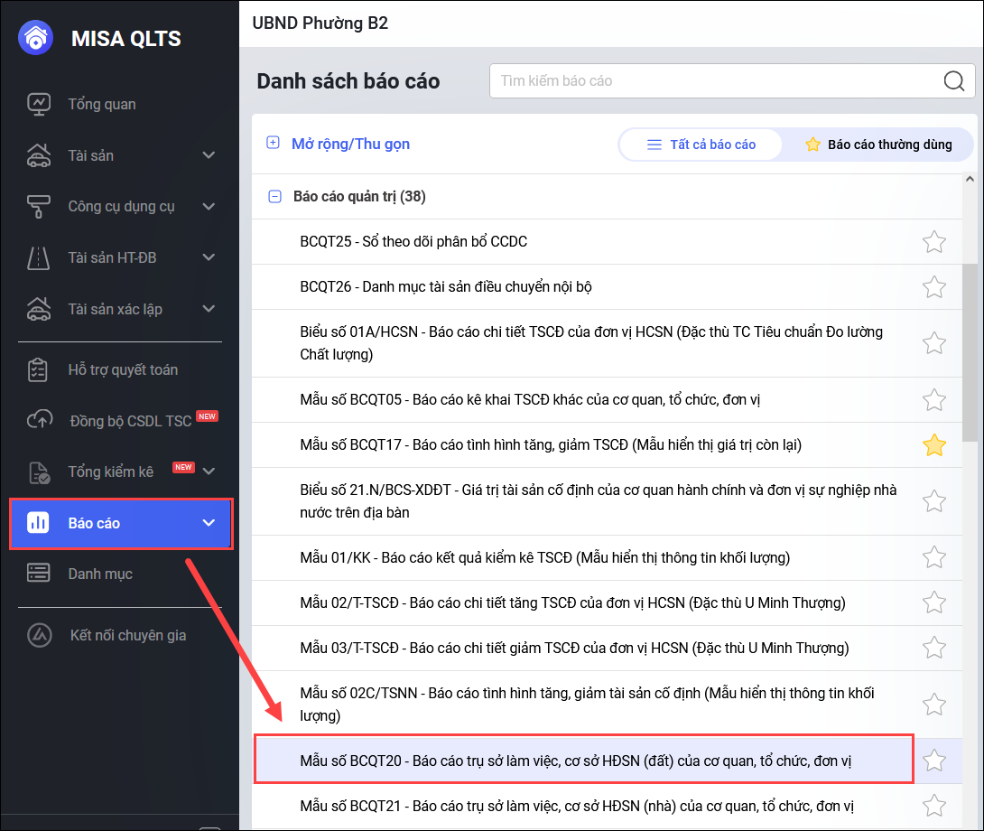Click the Tài sản HT-ĐB road icon
Image resolution: width=984 pixels, height=831 pixels.
pyautogui.click(x=38, y=257)
